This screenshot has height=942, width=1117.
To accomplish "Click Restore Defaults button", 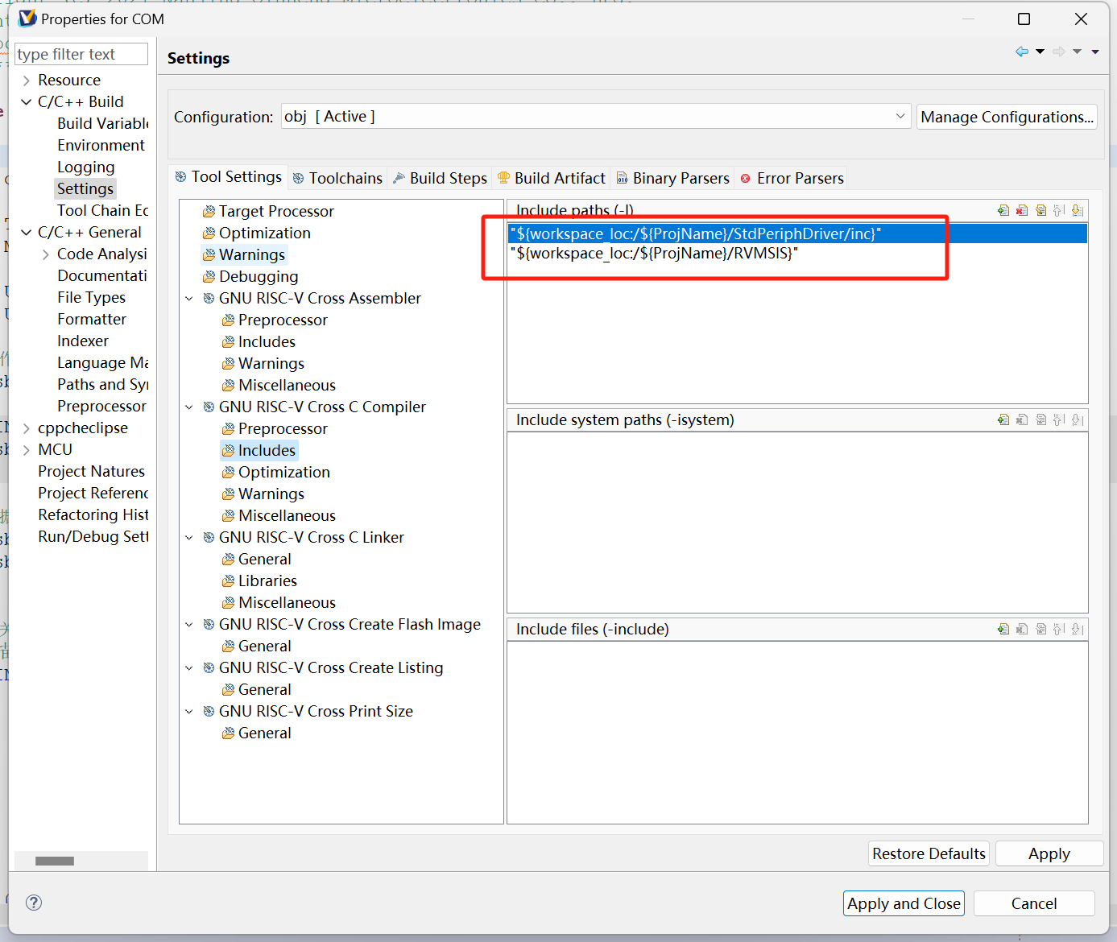I will click(929, 853).
